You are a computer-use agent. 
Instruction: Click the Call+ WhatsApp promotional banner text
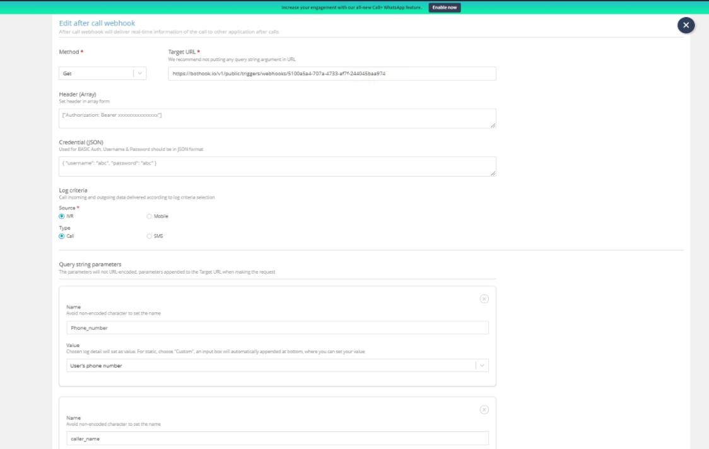(x=351, y=8)
